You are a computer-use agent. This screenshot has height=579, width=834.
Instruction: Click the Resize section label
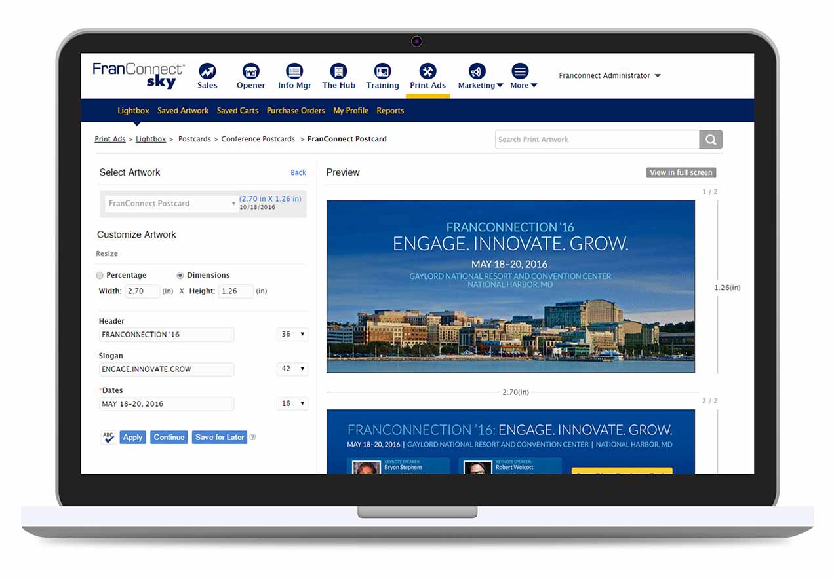(107, 253)
